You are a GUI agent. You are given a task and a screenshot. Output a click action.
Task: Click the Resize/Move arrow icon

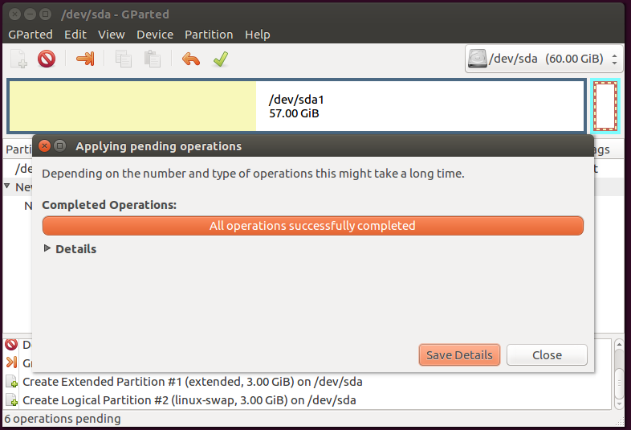(x=85, y=59)
